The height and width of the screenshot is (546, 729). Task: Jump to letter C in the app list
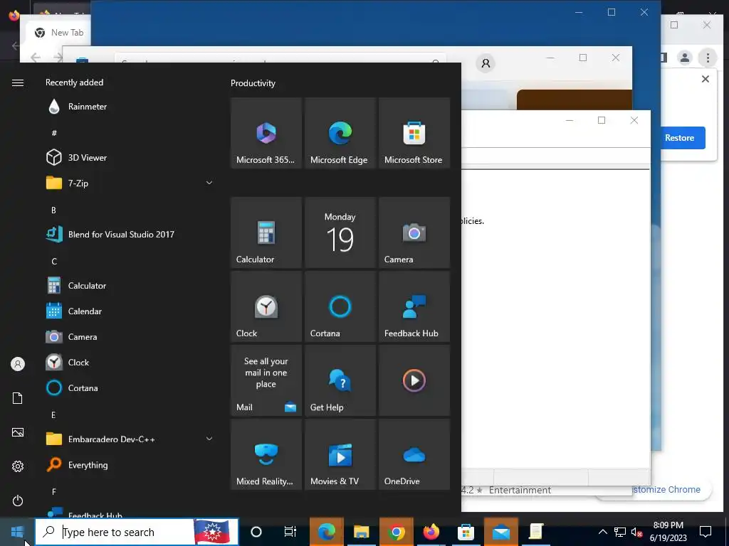tap(54, 262)
